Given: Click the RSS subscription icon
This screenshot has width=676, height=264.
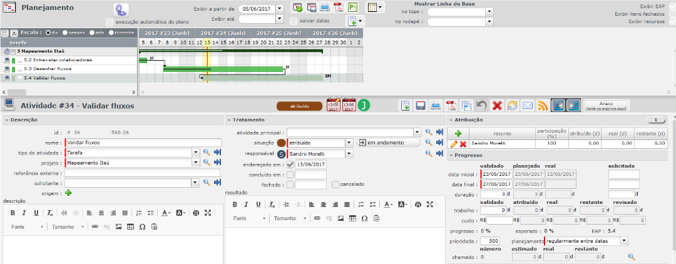Looking at the screenshot, I should point(543,106).
